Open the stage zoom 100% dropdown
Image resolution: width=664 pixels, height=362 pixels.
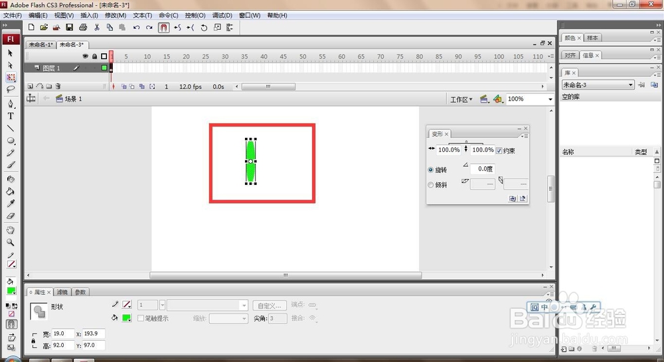coord(550,99)
